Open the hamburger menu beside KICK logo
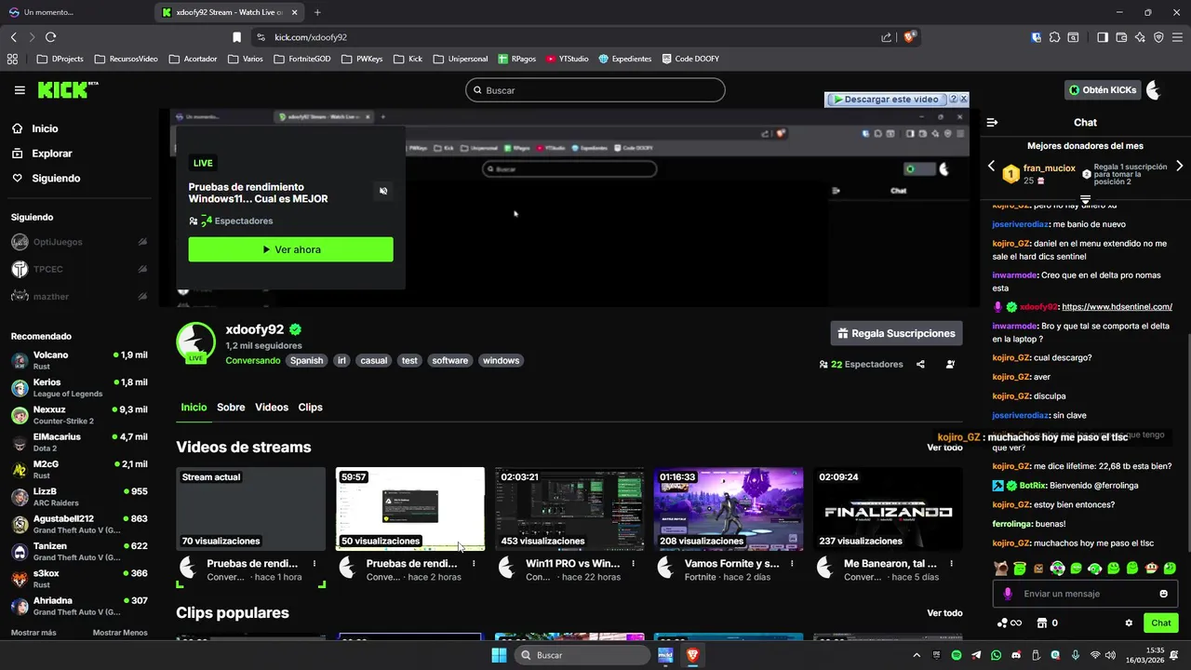This screenshot has width=1191, height=670. [20, 90]
